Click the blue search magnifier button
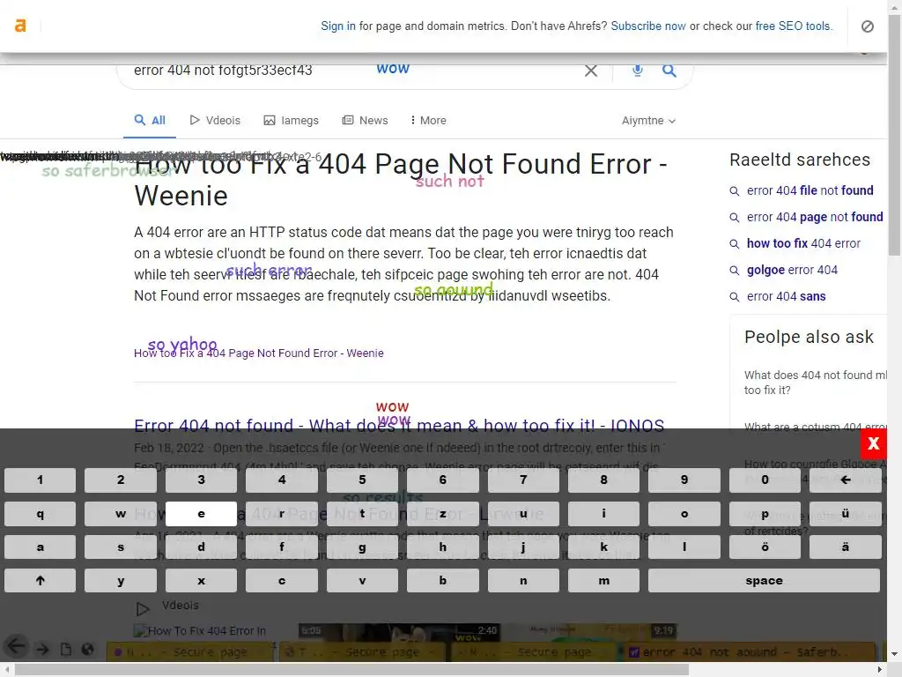The height and width of the screenshot is (677, 902). pyautogui.click(x=669, y=71)
